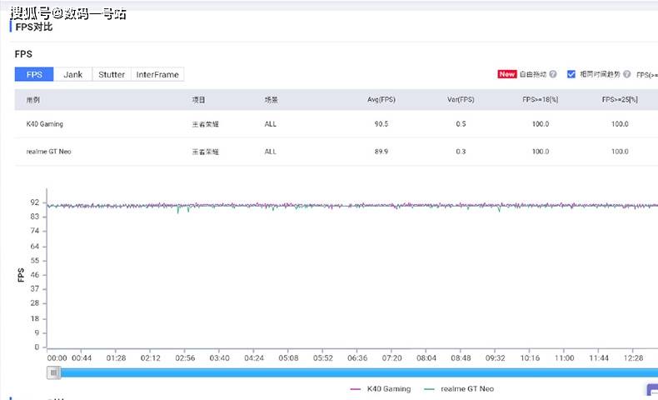Click the 12:28 time axis label

coord(633,358)
